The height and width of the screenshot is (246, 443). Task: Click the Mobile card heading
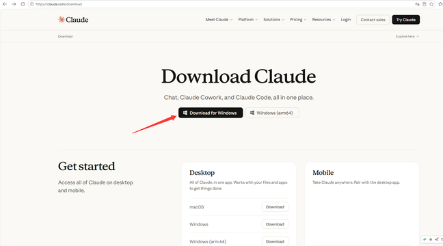[x=323, y=173]
